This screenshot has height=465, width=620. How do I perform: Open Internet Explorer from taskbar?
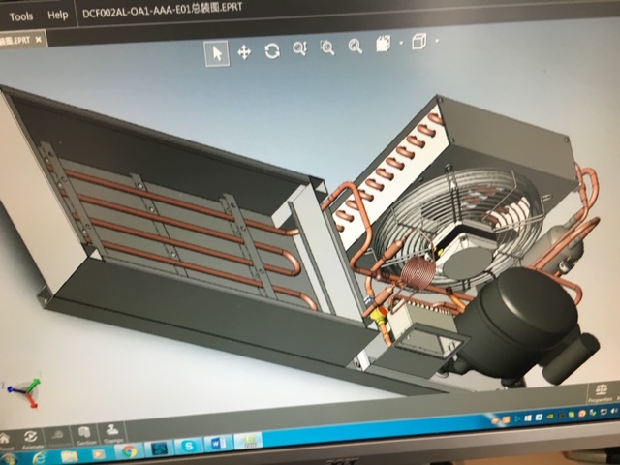(39, 458)
